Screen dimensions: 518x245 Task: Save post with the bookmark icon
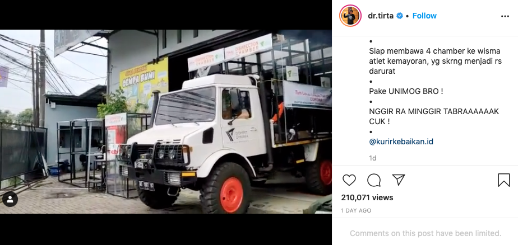point(504,180)
